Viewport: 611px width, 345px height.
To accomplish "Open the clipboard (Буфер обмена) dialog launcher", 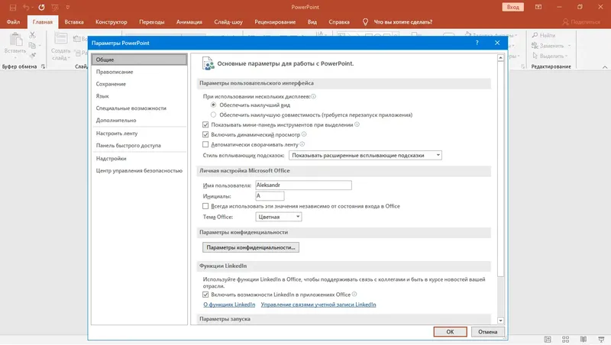I will click(43, 66).
